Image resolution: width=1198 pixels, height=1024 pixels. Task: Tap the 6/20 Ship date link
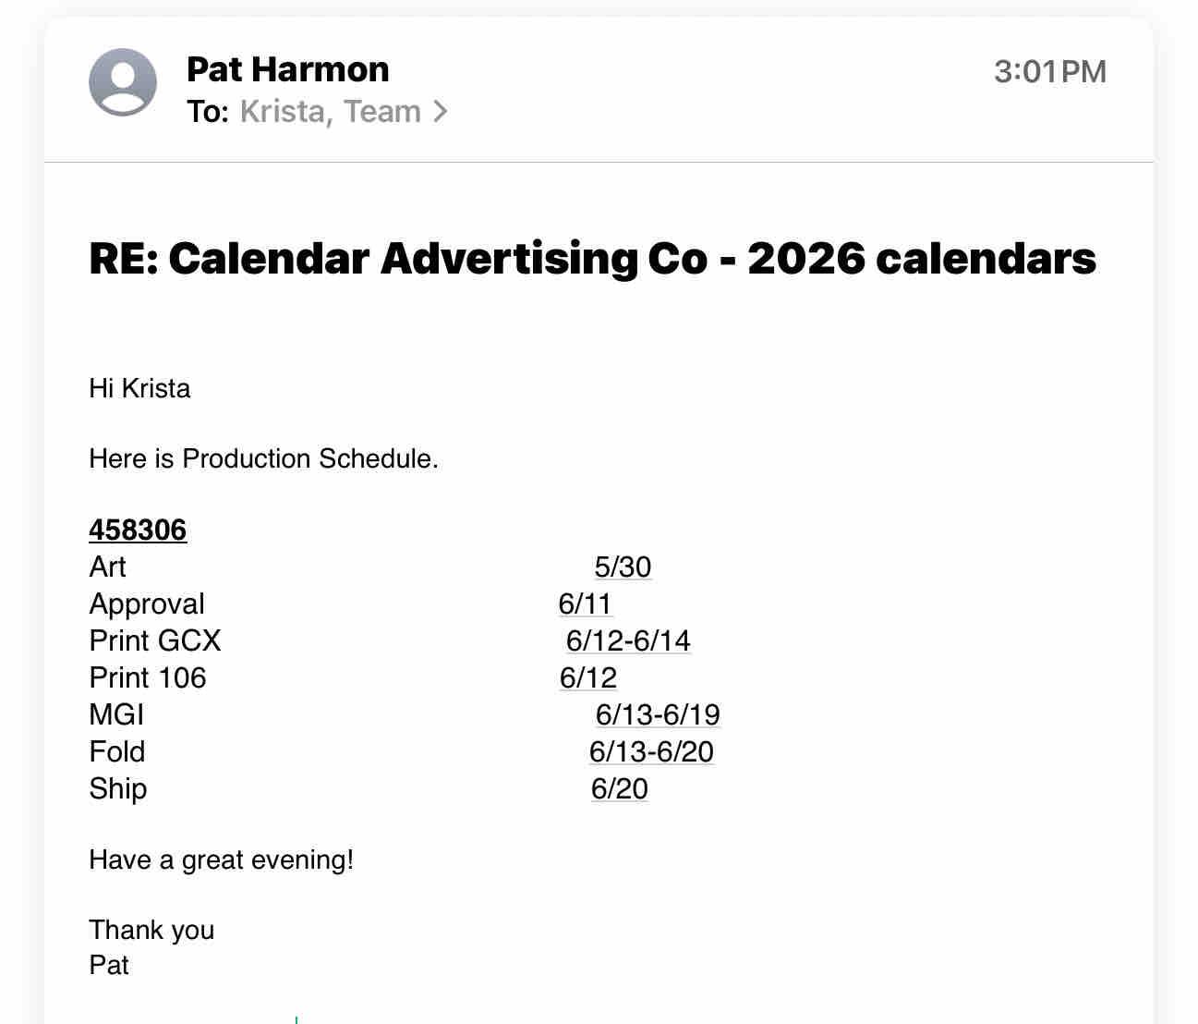click(x=619, y=788)
